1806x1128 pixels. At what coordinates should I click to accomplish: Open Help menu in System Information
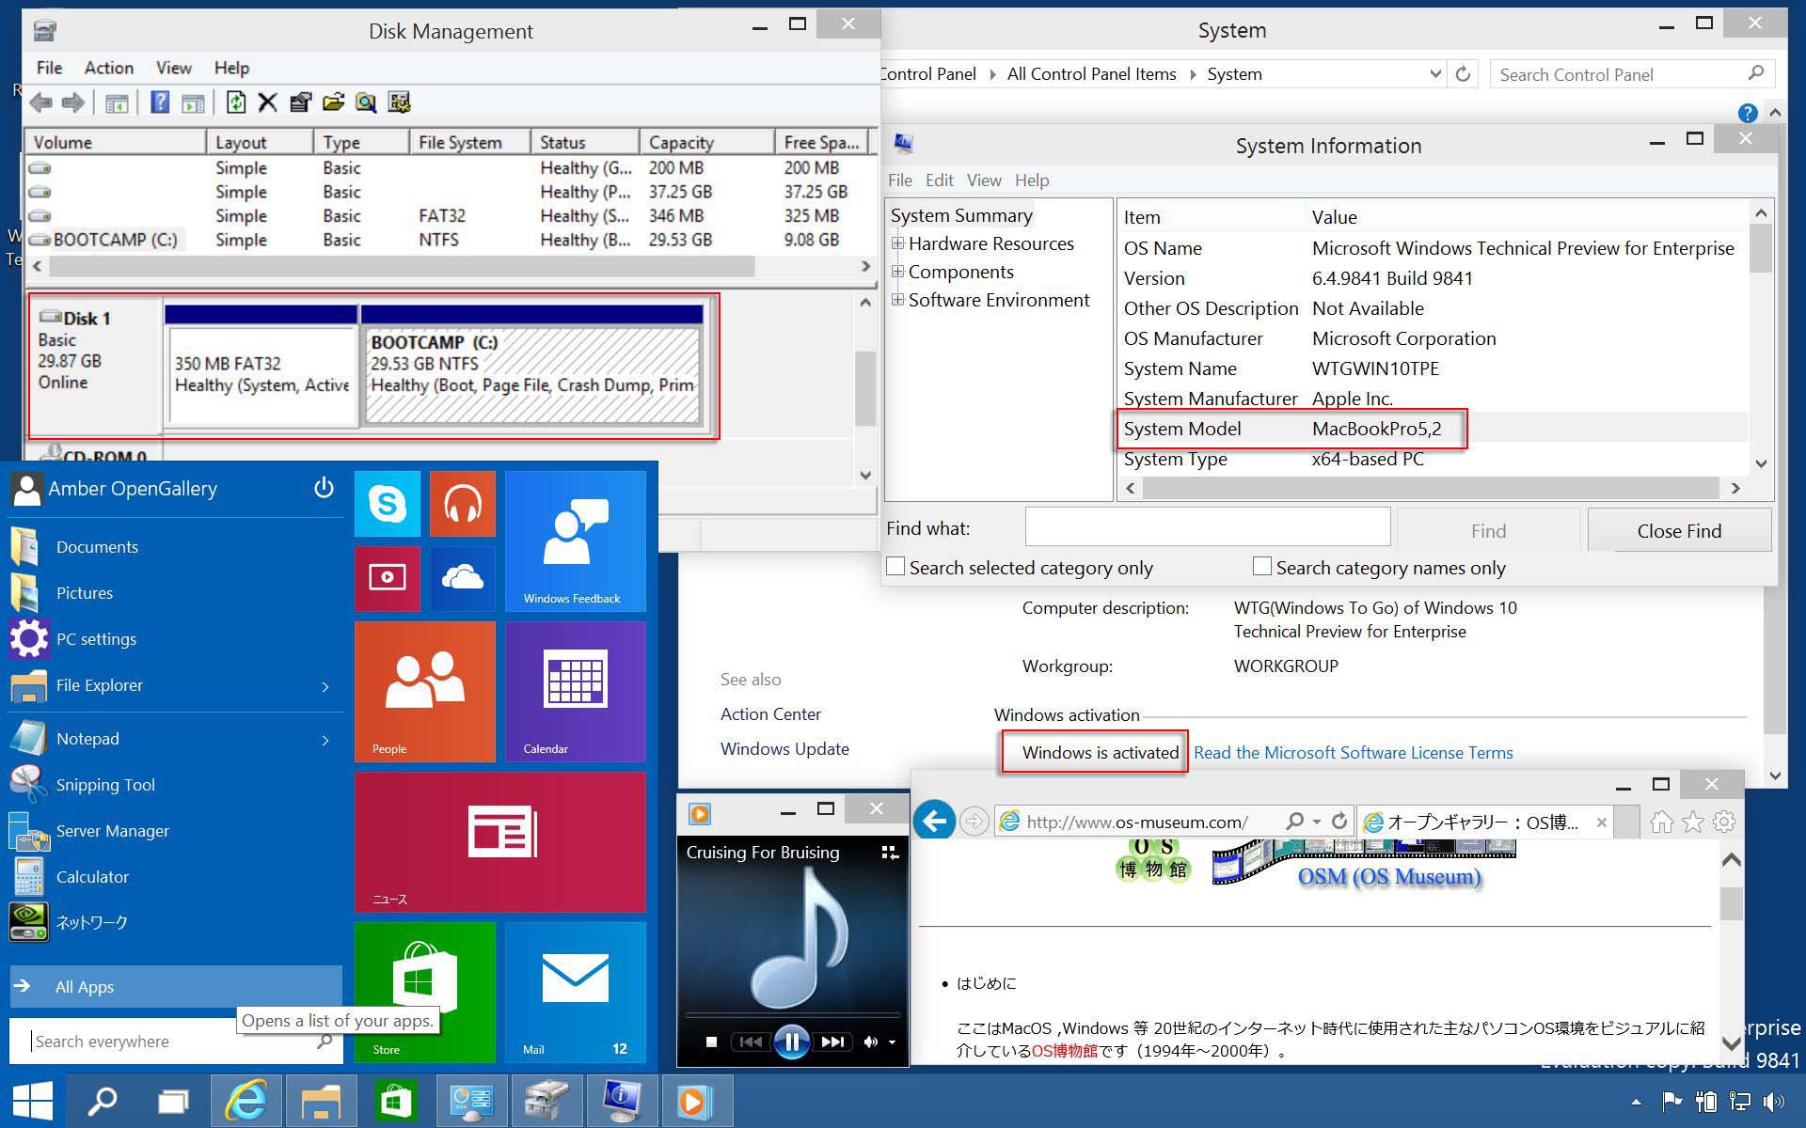(x=1032, y=180)
